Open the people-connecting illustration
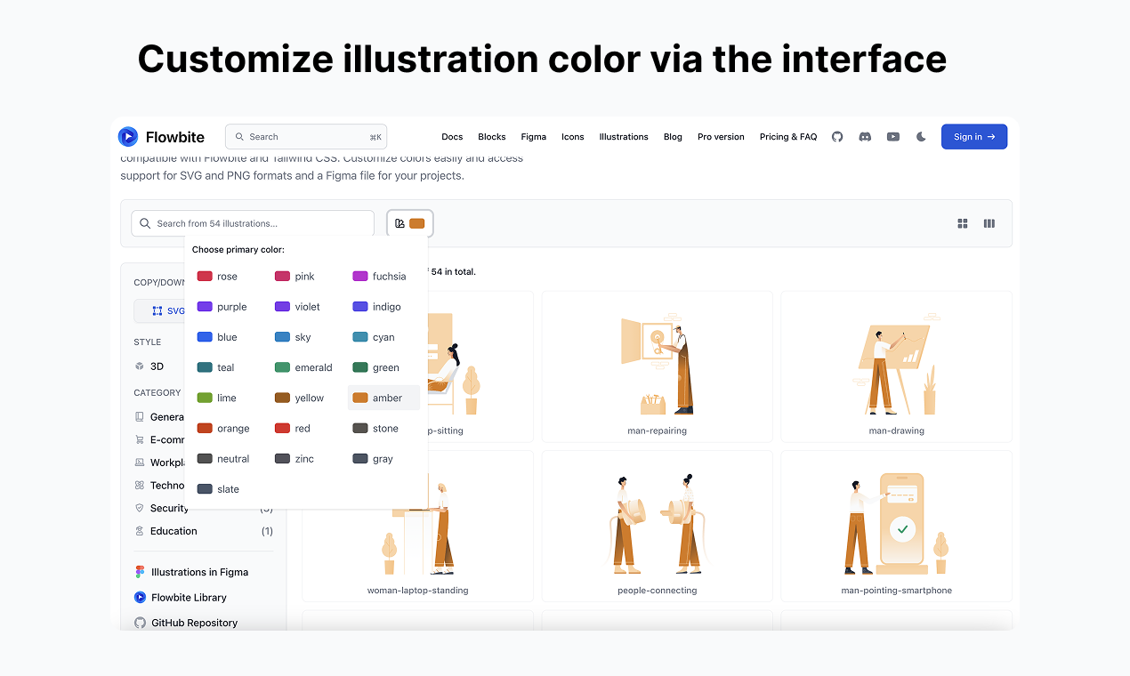 pos(657,526)
